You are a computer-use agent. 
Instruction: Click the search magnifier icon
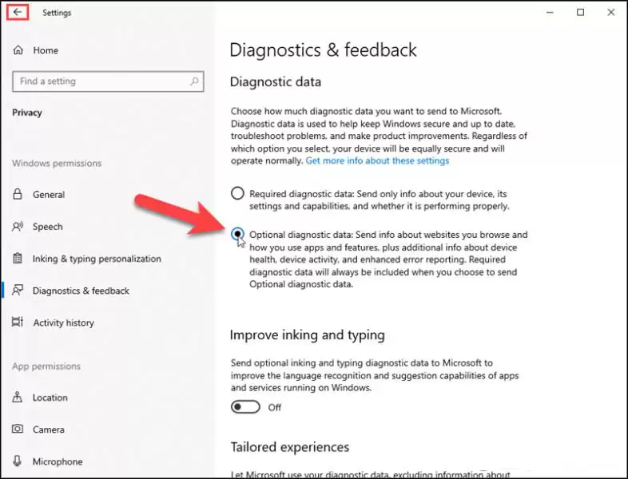tap(193, 81)
